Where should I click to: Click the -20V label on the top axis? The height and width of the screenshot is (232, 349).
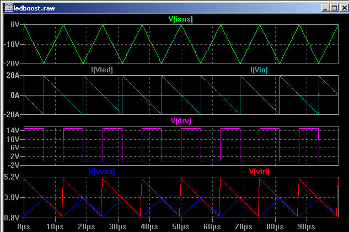[x=12, y=64]
